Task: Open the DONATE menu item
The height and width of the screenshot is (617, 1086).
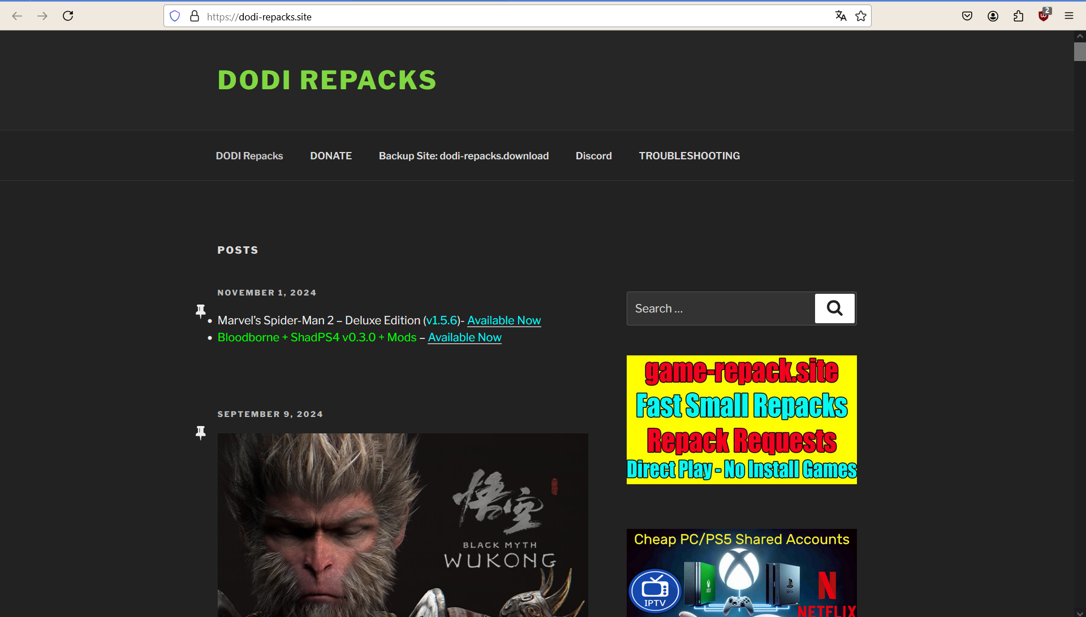Action: point(331,156)
